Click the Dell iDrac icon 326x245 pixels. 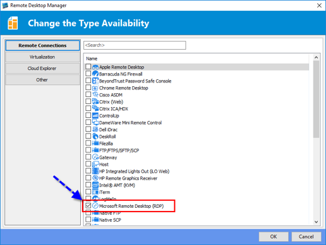click(x=95, y=130)
